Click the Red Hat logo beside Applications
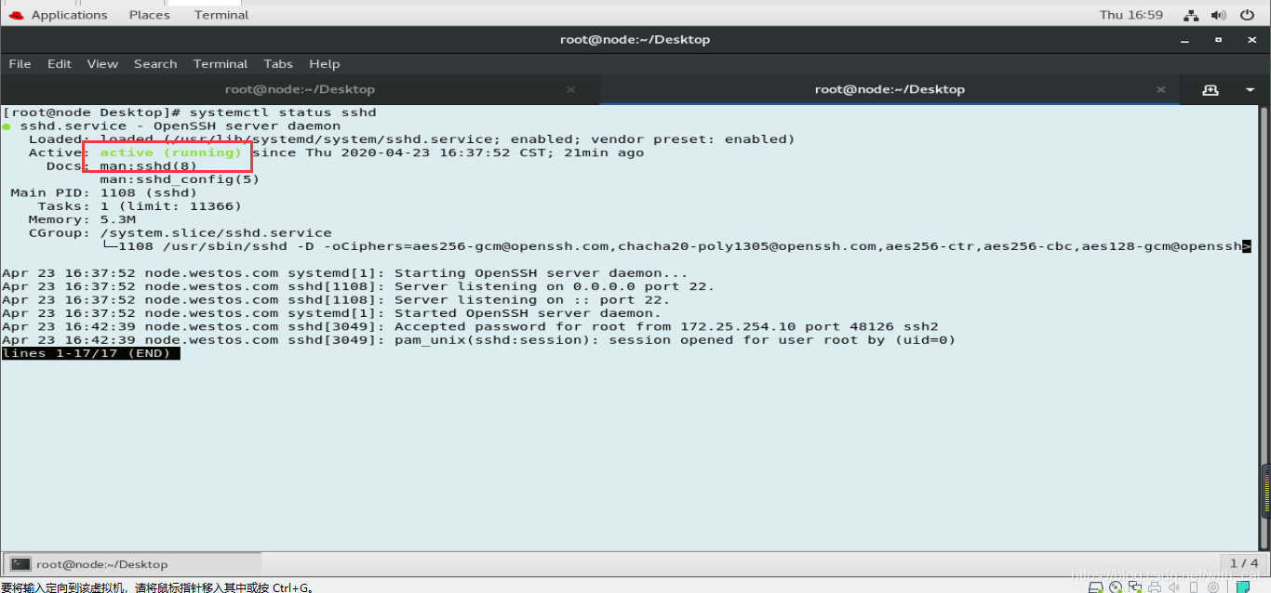The image size is (1271, 593). pyautogui.click(x=16, y=15)
